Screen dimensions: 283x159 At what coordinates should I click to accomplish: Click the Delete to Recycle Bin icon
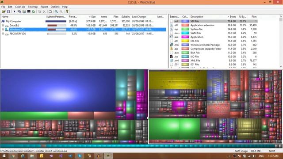(x=39, y=11)
